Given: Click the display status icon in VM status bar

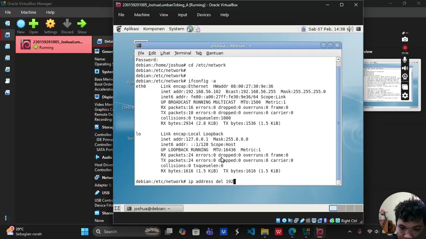Looking at the screenshot, I should tap(314, 221).
